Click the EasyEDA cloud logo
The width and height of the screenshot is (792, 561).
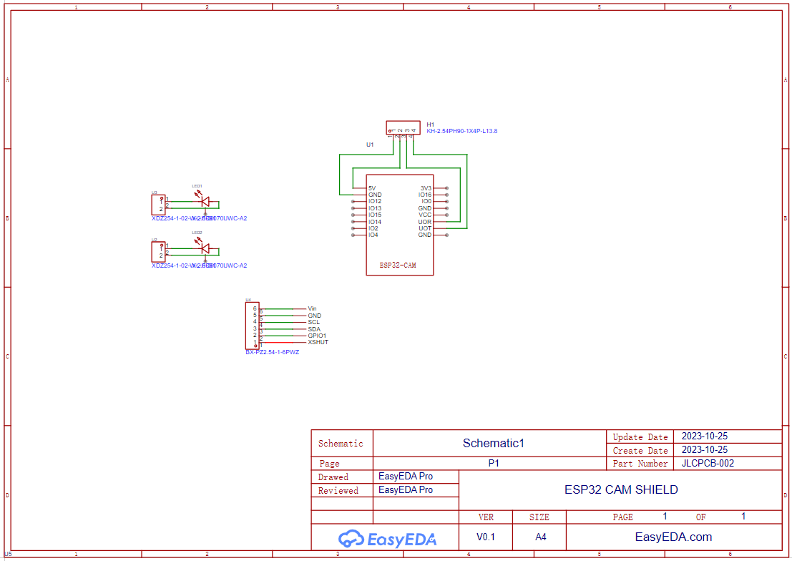[353, 537]
